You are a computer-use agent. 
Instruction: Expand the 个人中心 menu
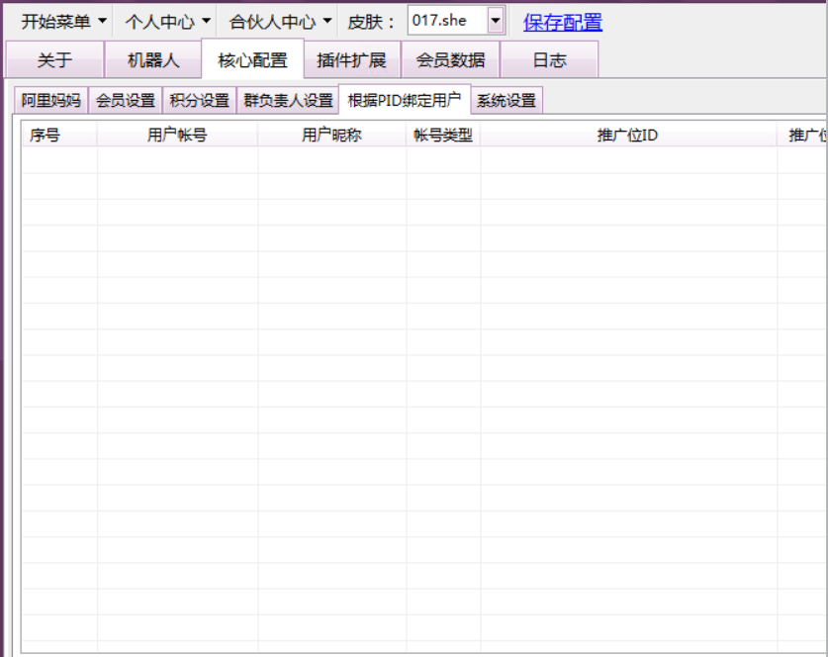point(166,22)
